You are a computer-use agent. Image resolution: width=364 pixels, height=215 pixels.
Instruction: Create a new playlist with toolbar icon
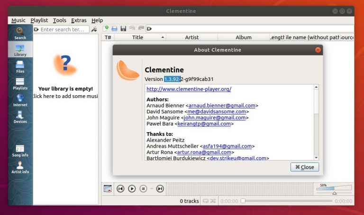tap(106, 28)
